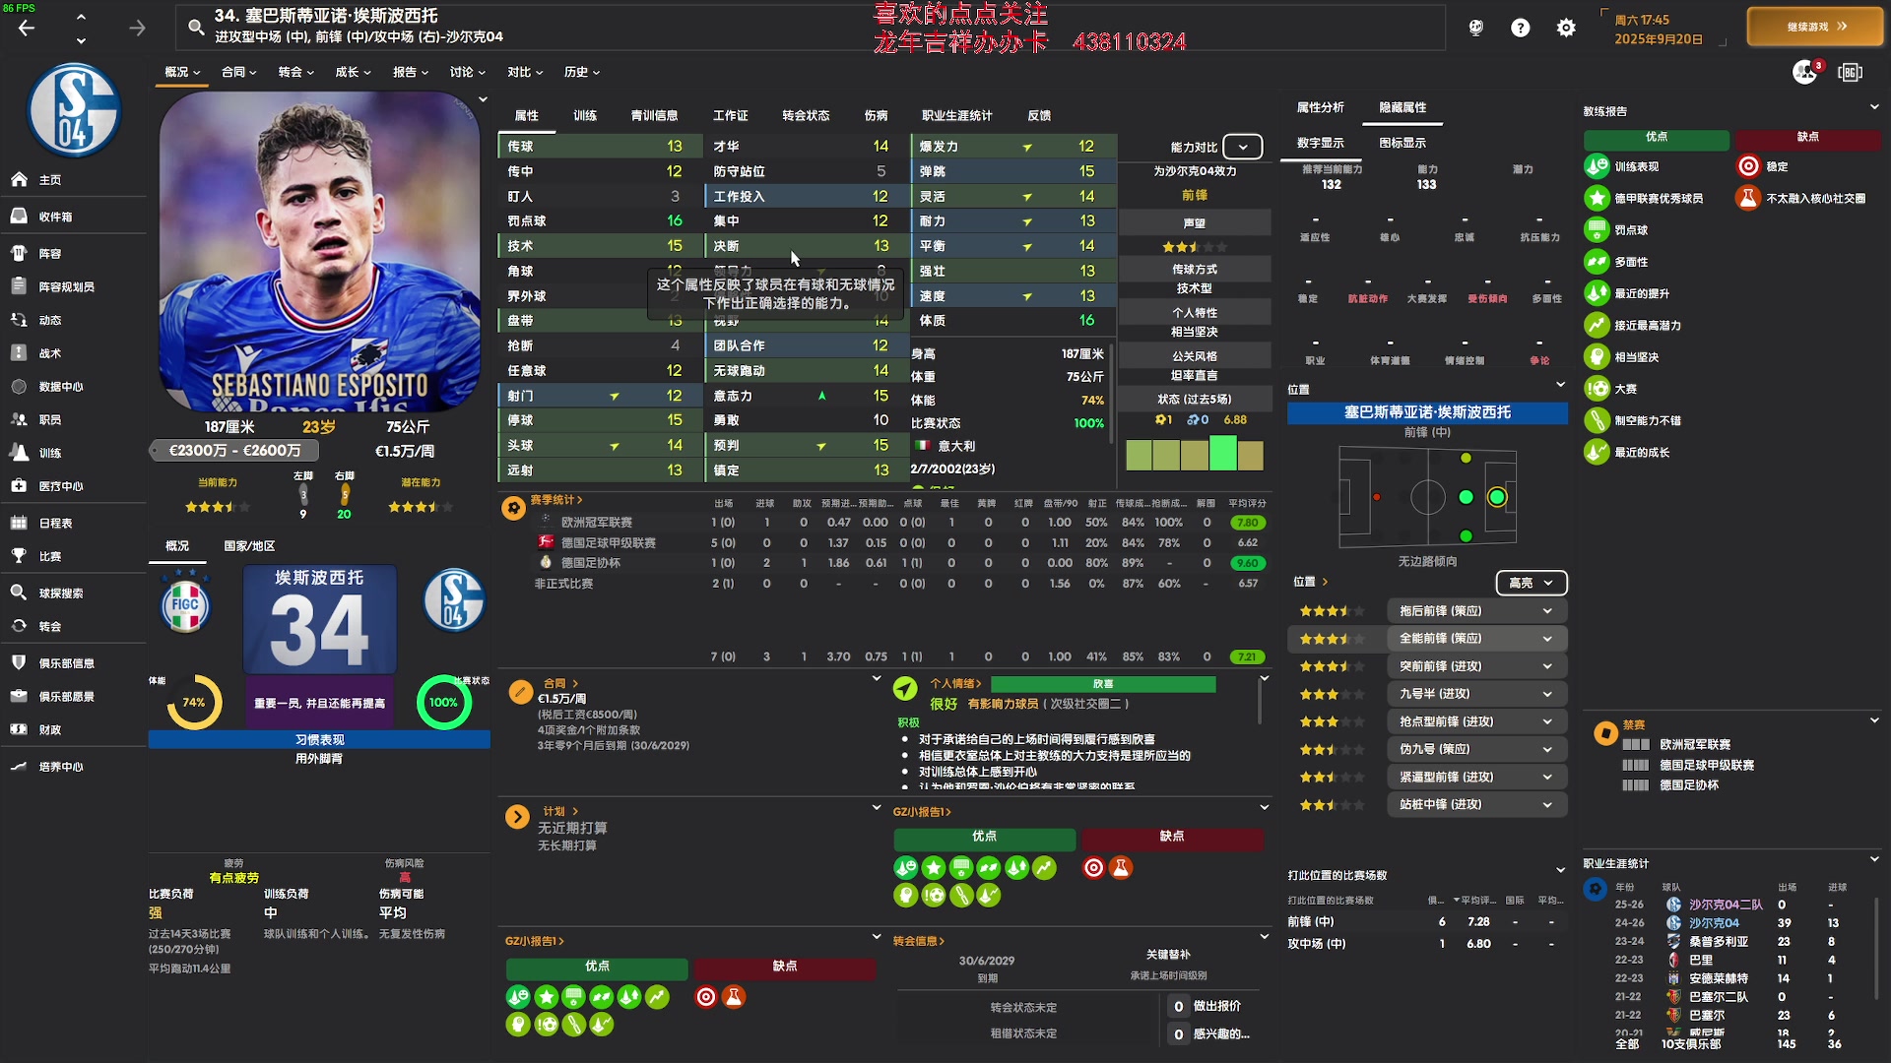Click the 继续游戏 continue button
1891x1063 pixels.
point(1814,27)
